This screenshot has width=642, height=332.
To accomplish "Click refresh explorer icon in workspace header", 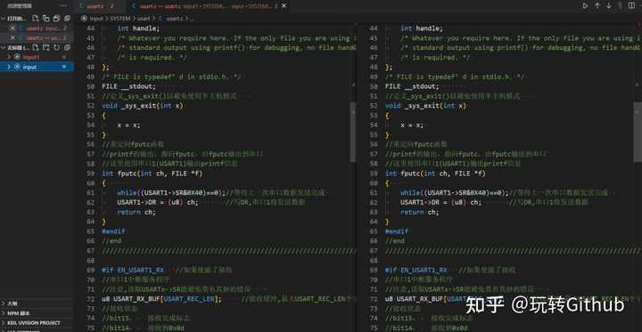I will click(56, 48).
